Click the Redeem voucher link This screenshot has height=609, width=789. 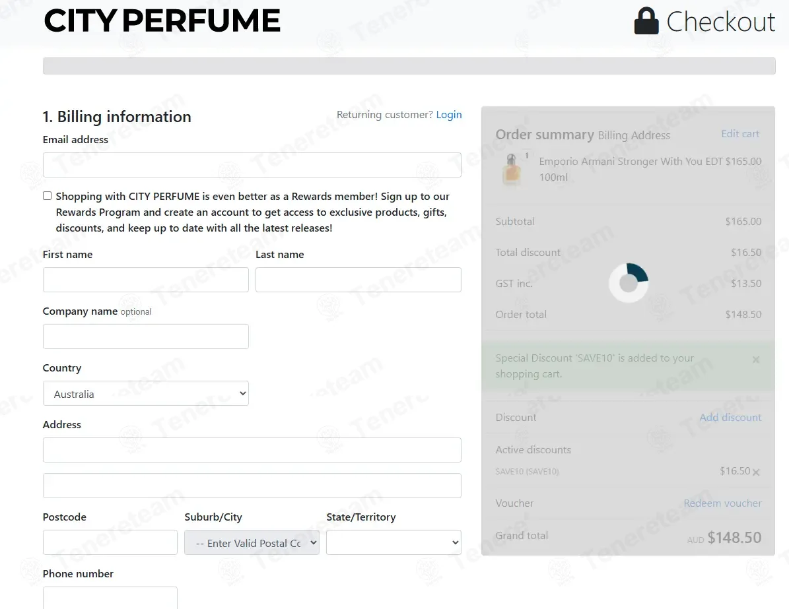[722, 503]
